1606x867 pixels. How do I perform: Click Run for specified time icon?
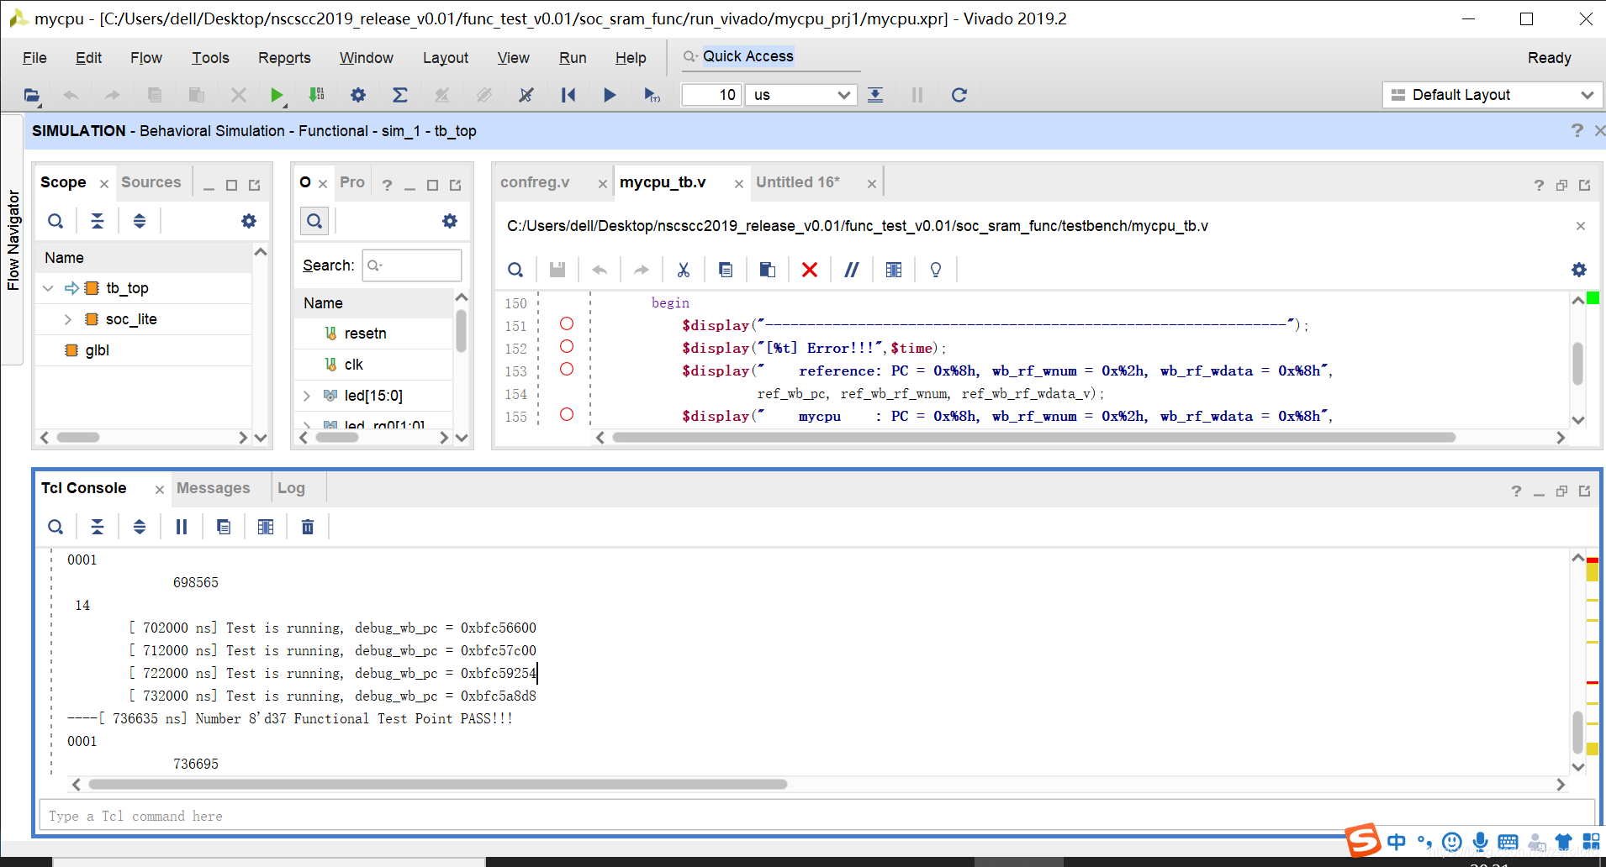652,95
